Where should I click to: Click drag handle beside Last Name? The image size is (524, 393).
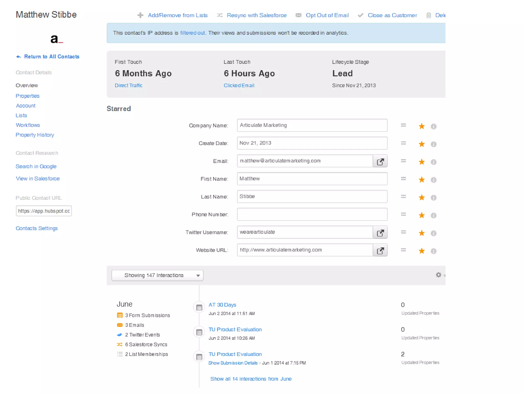click(x=403, y=196)
